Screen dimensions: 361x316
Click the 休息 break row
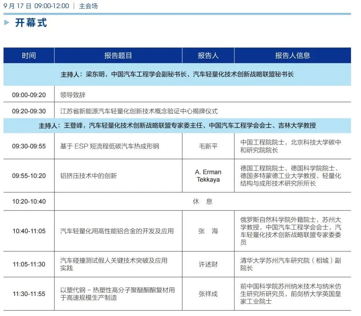[203, 202]
